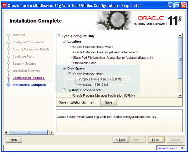Click the Installation Complete step bullet icon

tap(8, 85)
